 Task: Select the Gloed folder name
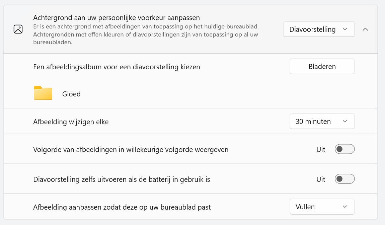[71, 94]
